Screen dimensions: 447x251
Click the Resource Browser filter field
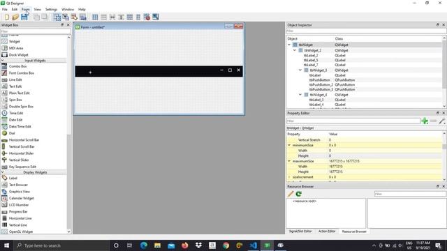pyautogui.click(x=410, y=194)
